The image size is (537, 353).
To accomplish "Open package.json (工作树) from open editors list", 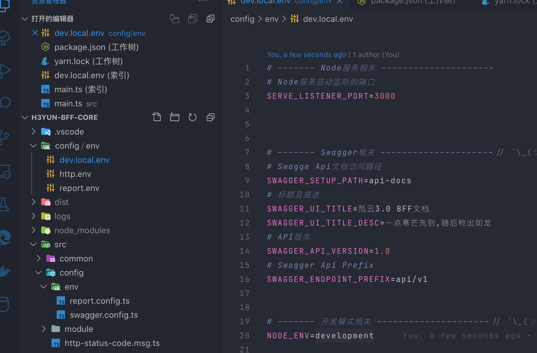I will coord(96,47).
